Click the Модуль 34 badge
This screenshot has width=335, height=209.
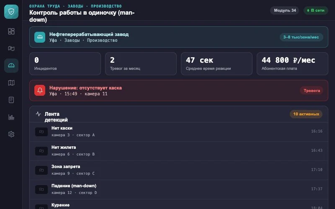(285, 10)
